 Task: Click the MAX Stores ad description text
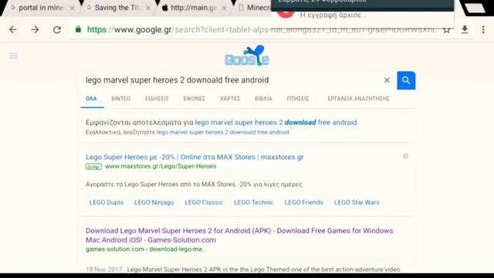coord(194,184)
